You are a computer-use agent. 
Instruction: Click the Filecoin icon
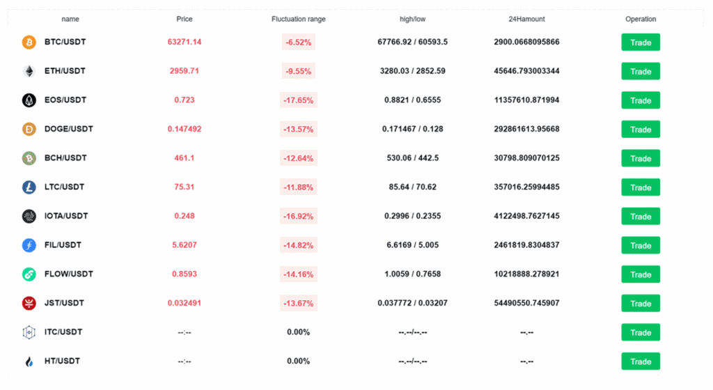click(29, 245)
